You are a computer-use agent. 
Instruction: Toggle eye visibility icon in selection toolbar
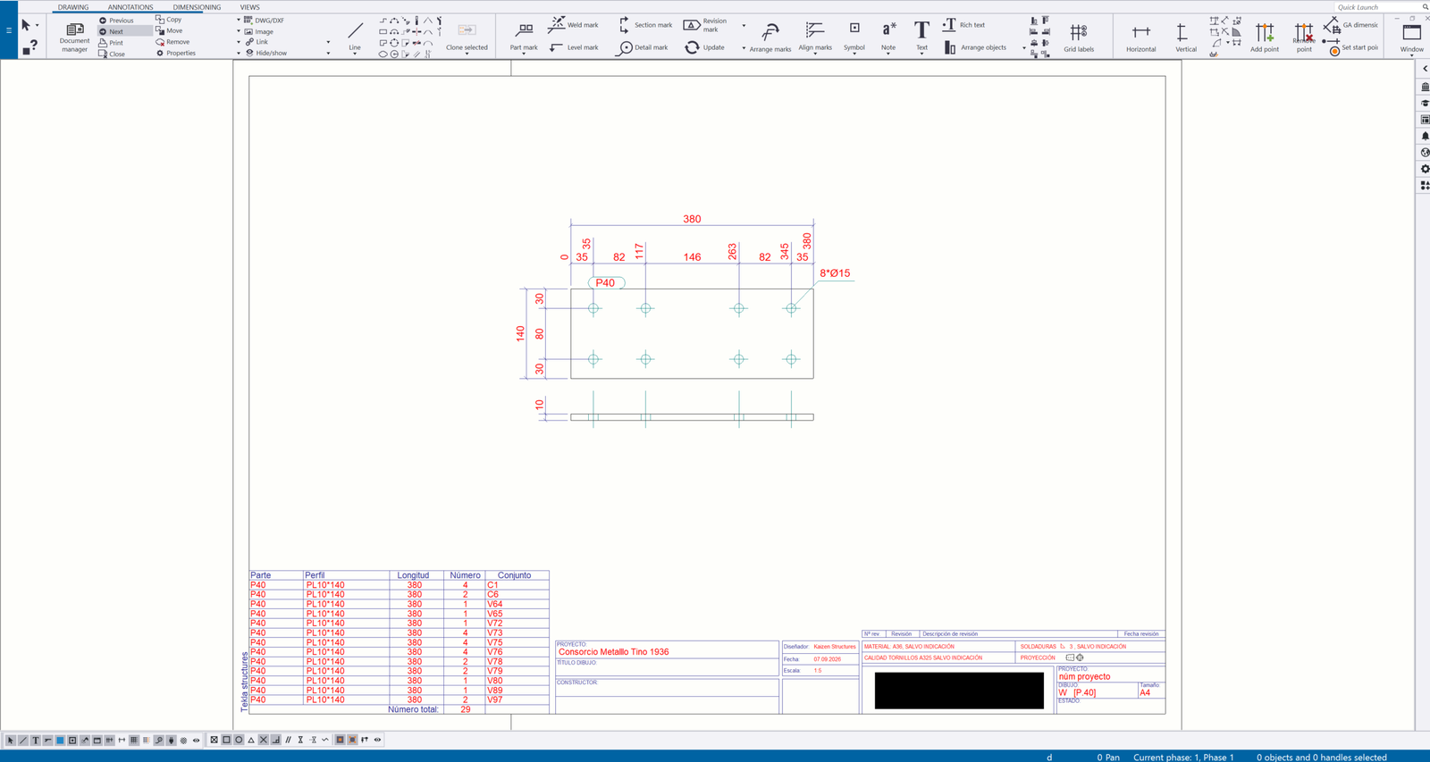[x=196, y=740]
